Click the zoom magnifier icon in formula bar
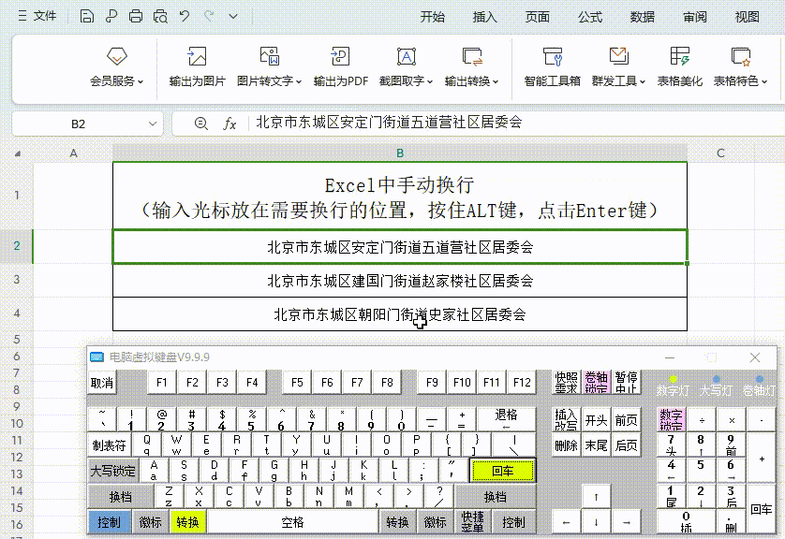785x539 pixels. click(x=201, y=124)
